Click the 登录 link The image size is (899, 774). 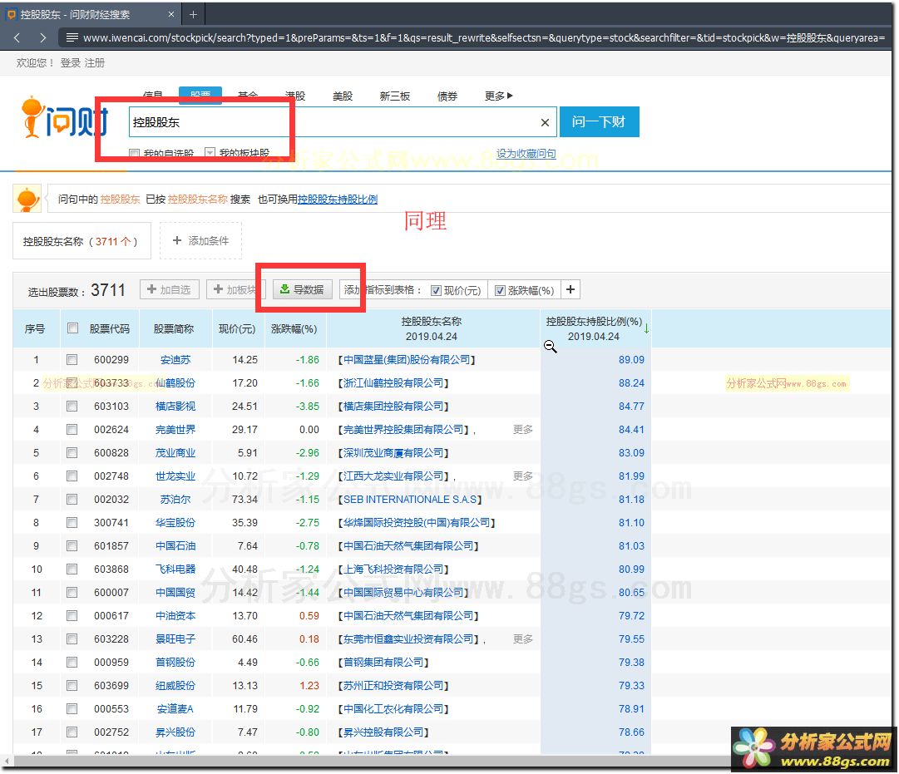coord(70,62)
